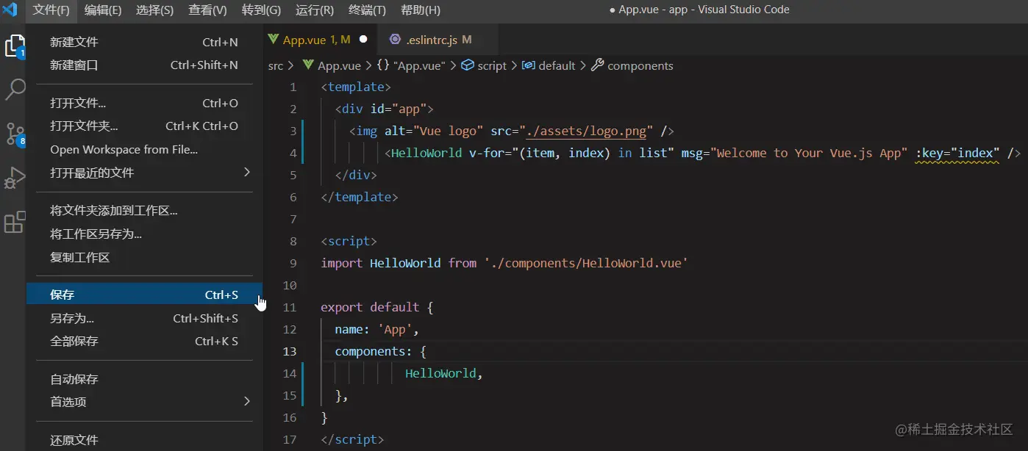Click the HelloWorld tag in line 4

point(426,154)
